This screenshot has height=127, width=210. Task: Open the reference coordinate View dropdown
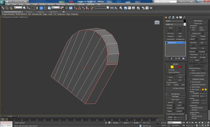click(55, 8)
